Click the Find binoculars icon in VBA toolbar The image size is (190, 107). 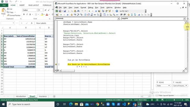tap(78, 11)
